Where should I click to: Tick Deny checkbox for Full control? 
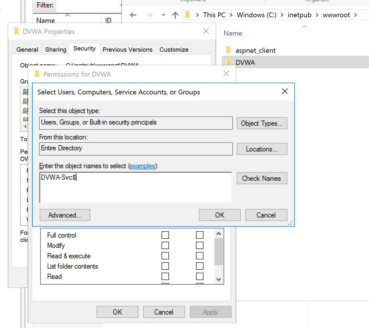(200, 235)
